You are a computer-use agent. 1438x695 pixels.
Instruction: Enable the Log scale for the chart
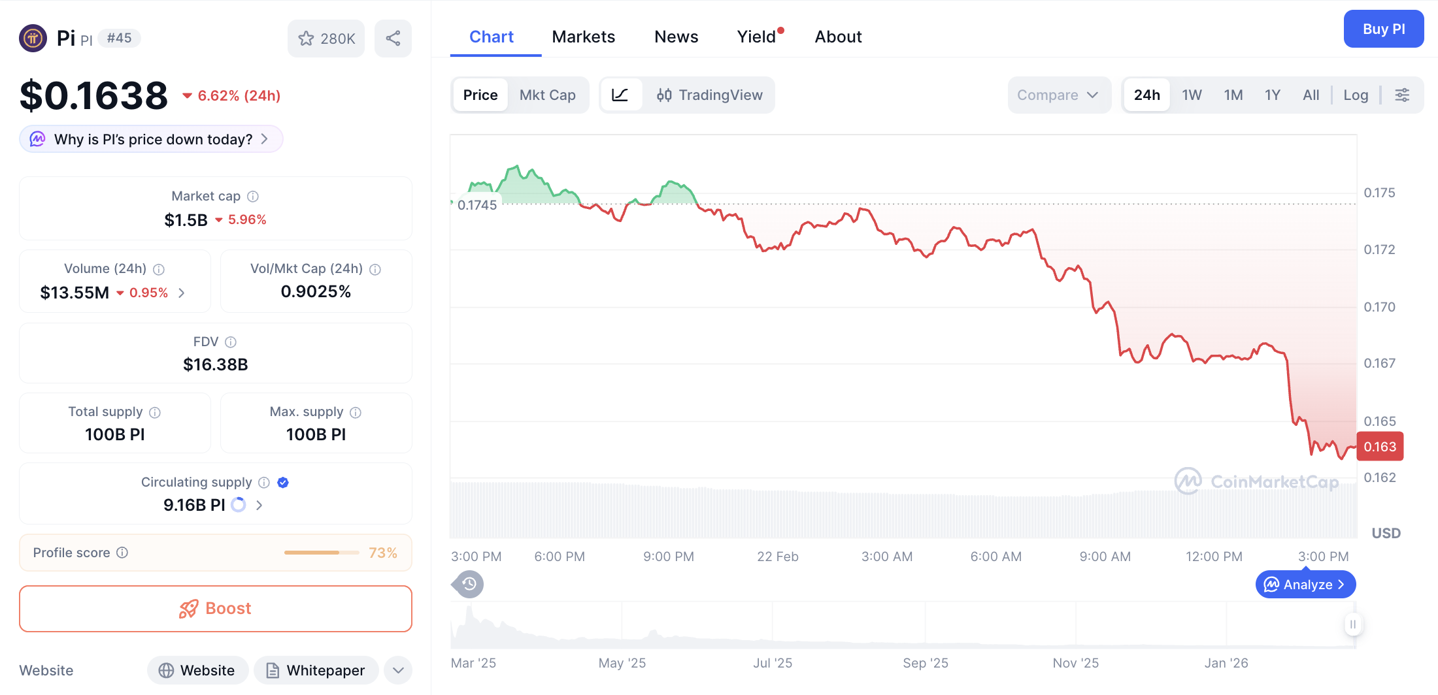(x=1356, y=95)
